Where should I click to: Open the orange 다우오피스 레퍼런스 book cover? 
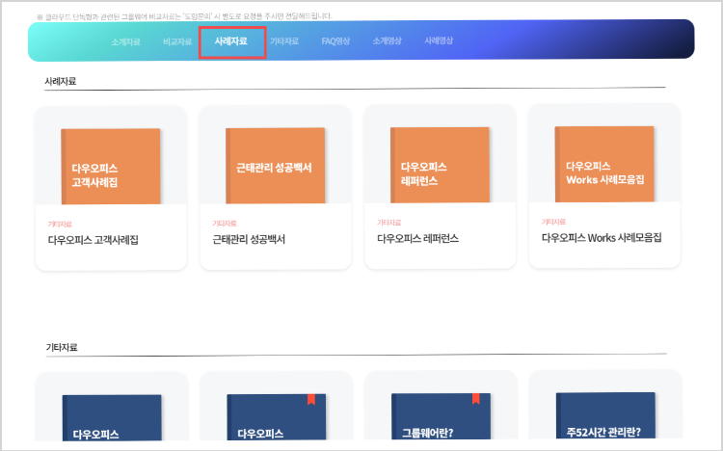440,165
